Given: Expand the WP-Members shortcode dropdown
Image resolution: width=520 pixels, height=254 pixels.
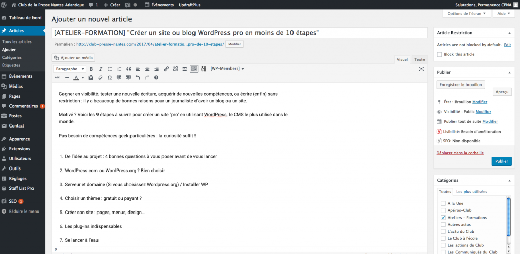Looking at the screenshot, I should tap(227, 69).
